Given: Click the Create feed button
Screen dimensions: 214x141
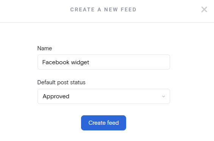Looking at the screenshot, I should 103,123.
